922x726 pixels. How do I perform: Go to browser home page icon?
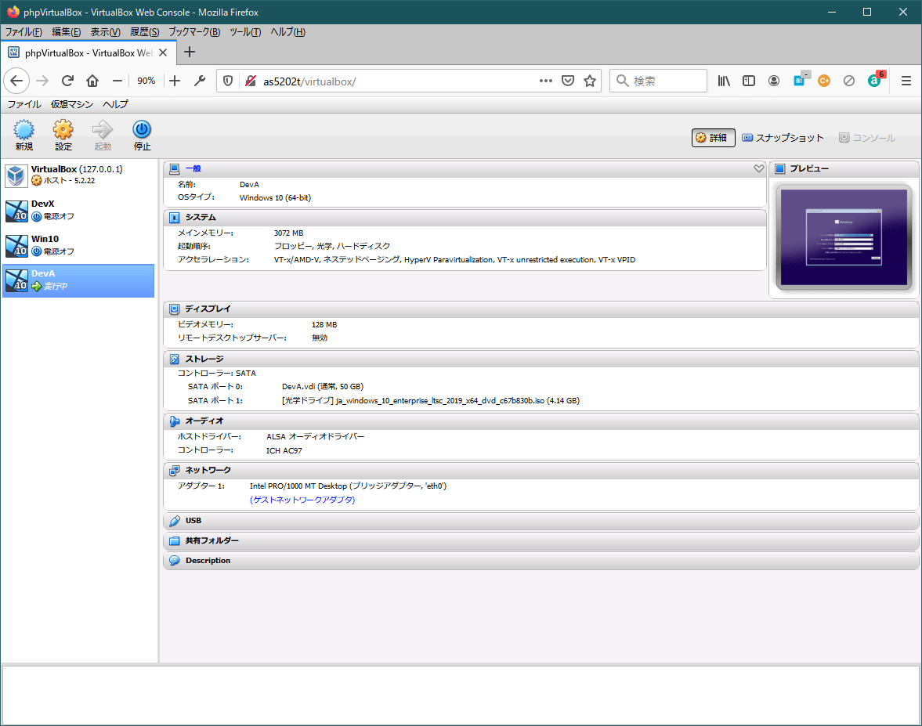92,81
